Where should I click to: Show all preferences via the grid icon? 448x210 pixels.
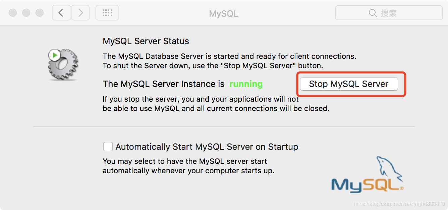(x=107, y=13)
